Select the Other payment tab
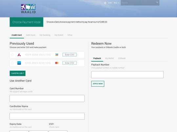This screenshot has width=177, height=132. pos(70,35)
